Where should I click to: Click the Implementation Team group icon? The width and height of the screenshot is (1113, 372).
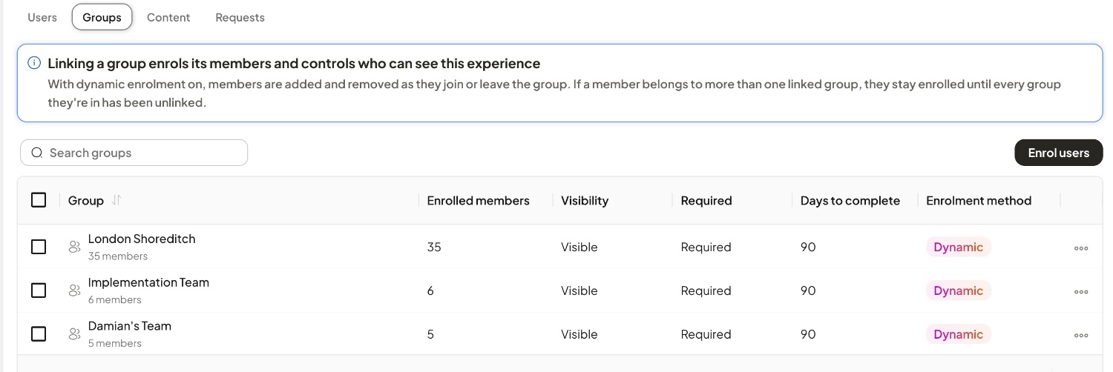[x=74, y=290]
